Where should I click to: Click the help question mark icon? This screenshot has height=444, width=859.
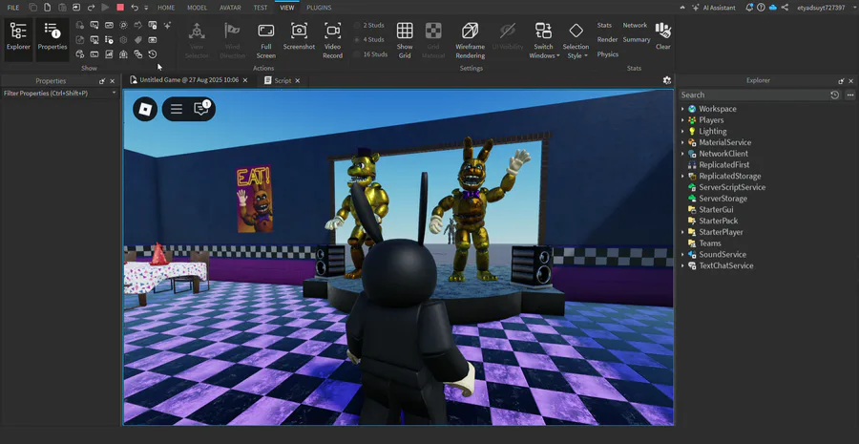(761, 8)
